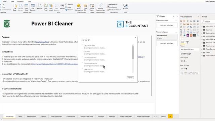Open the visualization Format paint roller tab
Screen dimensions: 215x121
tap(187, 42)
